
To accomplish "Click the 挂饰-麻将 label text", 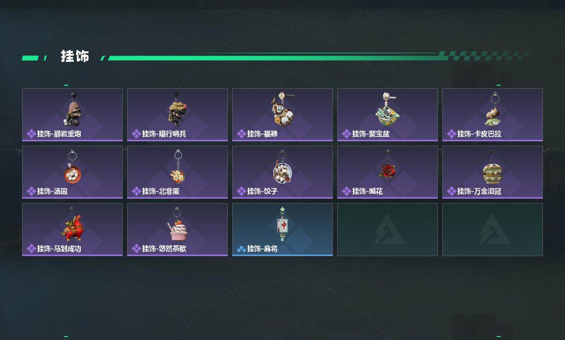I will [262, 249].
